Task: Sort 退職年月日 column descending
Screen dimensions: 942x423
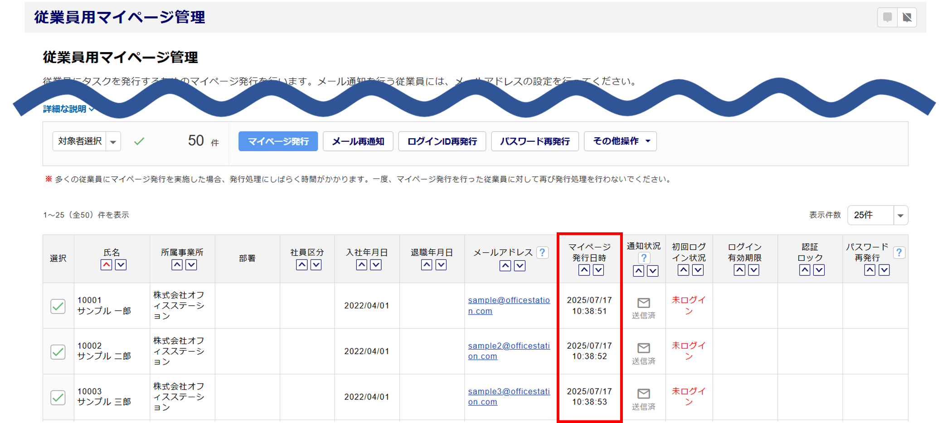Action: point(441,265)
